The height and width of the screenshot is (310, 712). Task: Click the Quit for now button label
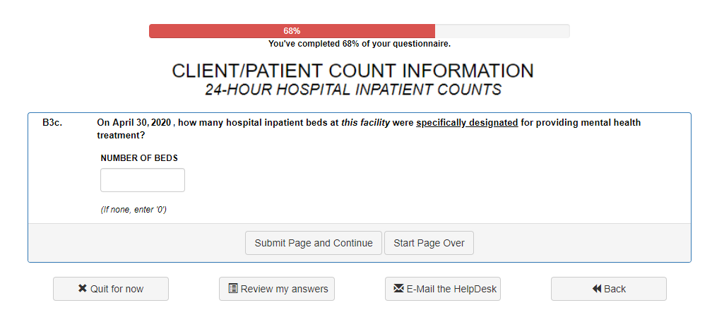click(x=117, y=289)
